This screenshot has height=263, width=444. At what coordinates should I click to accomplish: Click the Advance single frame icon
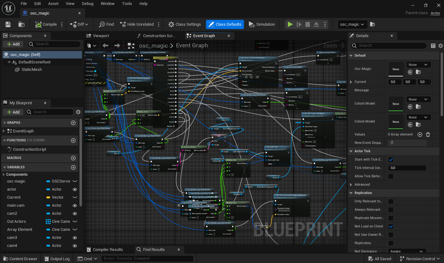tap(299, 24)
